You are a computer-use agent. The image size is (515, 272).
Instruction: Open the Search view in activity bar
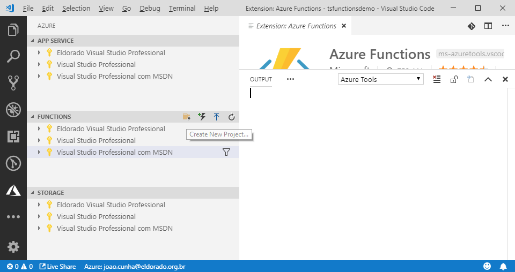[13, 56]
